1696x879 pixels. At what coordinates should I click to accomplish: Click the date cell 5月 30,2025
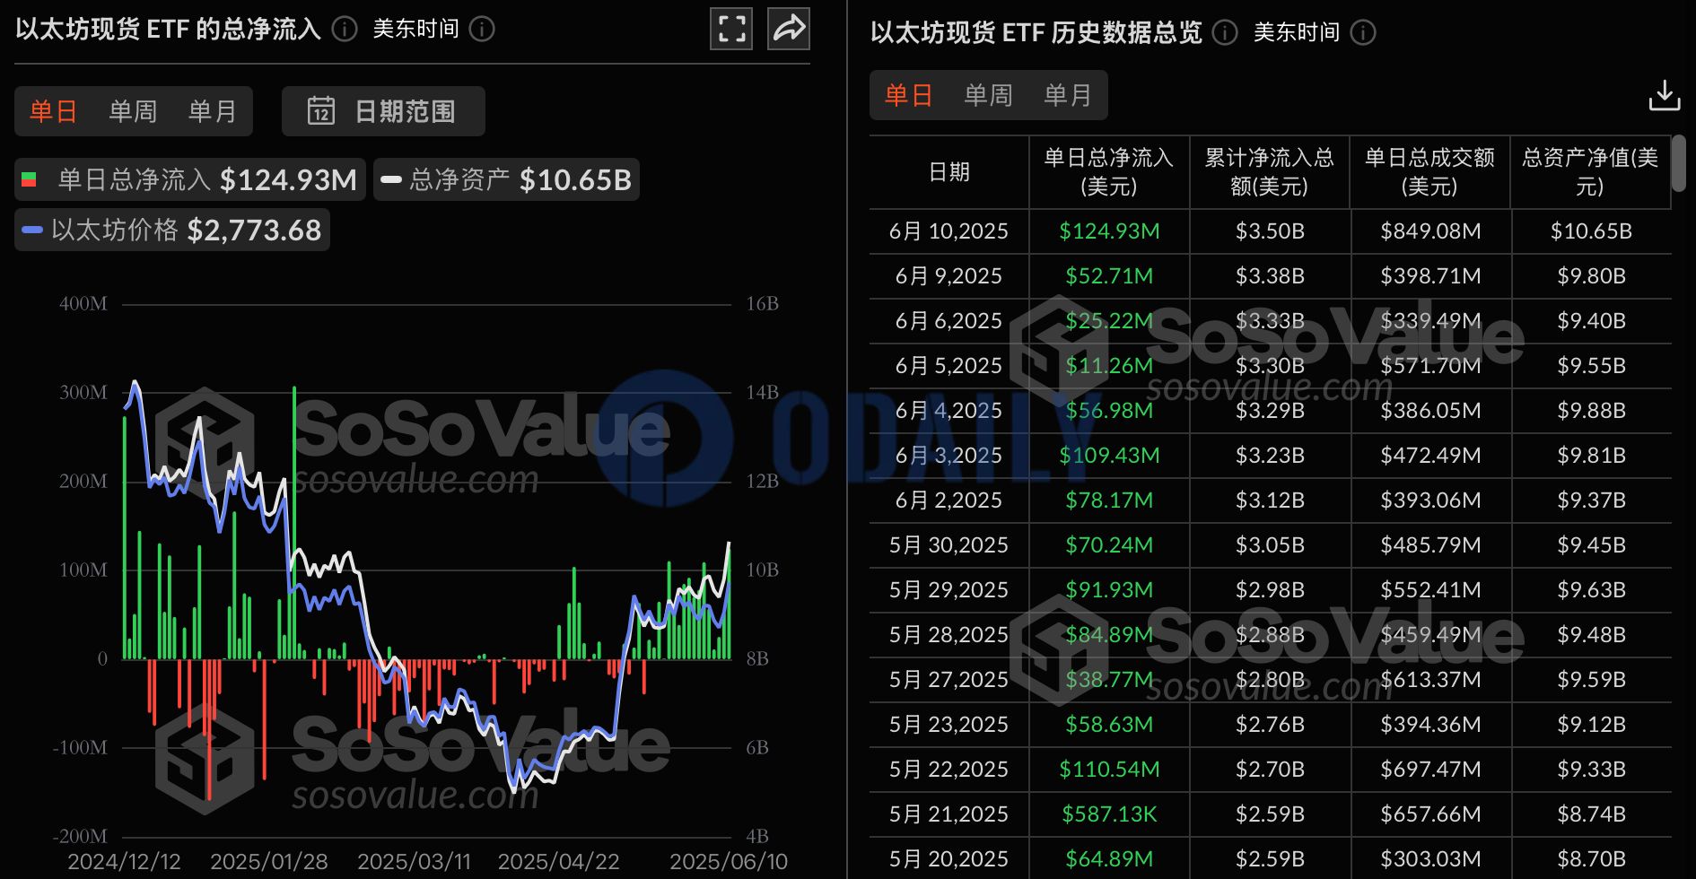coord(949,545)
